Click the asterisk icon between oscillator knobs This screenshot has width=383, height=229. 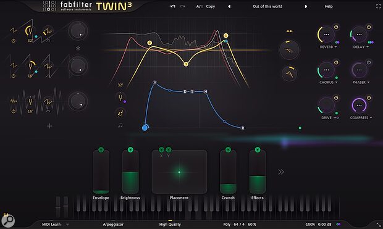(x=78, y=48)
